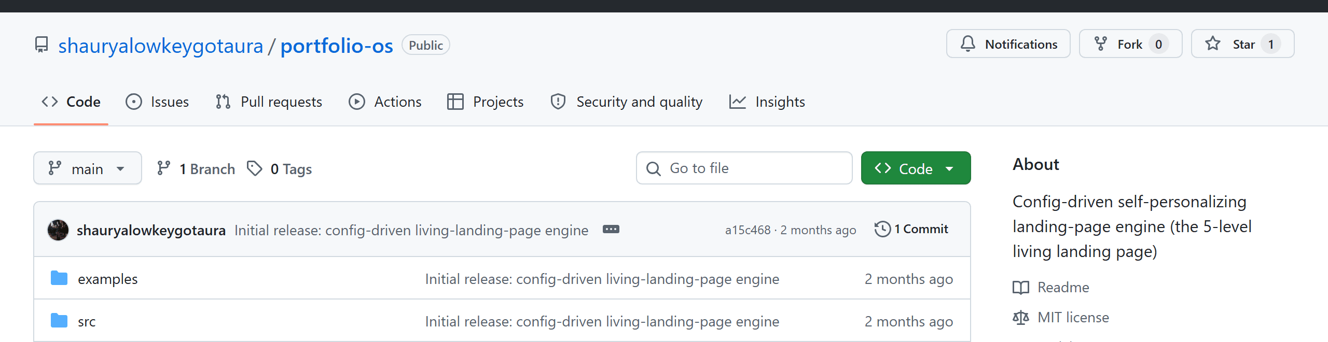Star the portfolio-os repository
This screenshot has height=342, width=1328.
coord(1242,44)
